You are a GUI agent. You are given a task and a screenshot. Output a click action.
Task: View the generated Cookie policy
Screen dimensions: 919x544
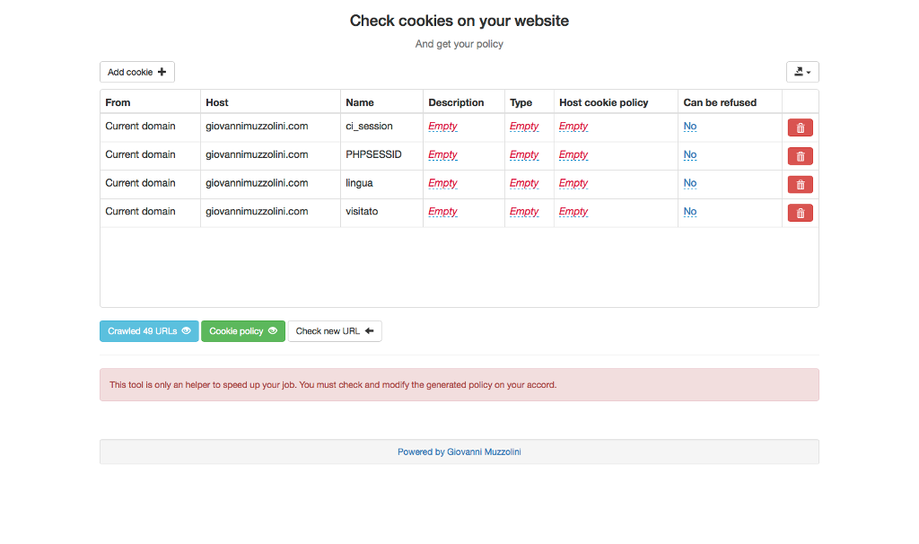tap(242, 331)
